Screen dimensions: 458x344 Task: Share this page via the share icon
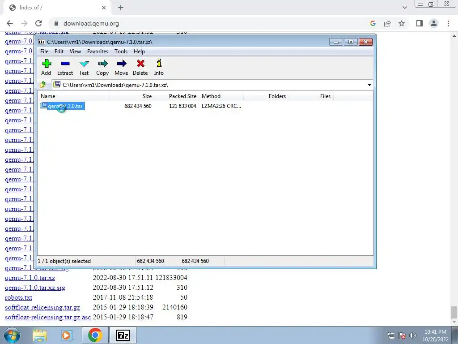[x=387, y=23]
